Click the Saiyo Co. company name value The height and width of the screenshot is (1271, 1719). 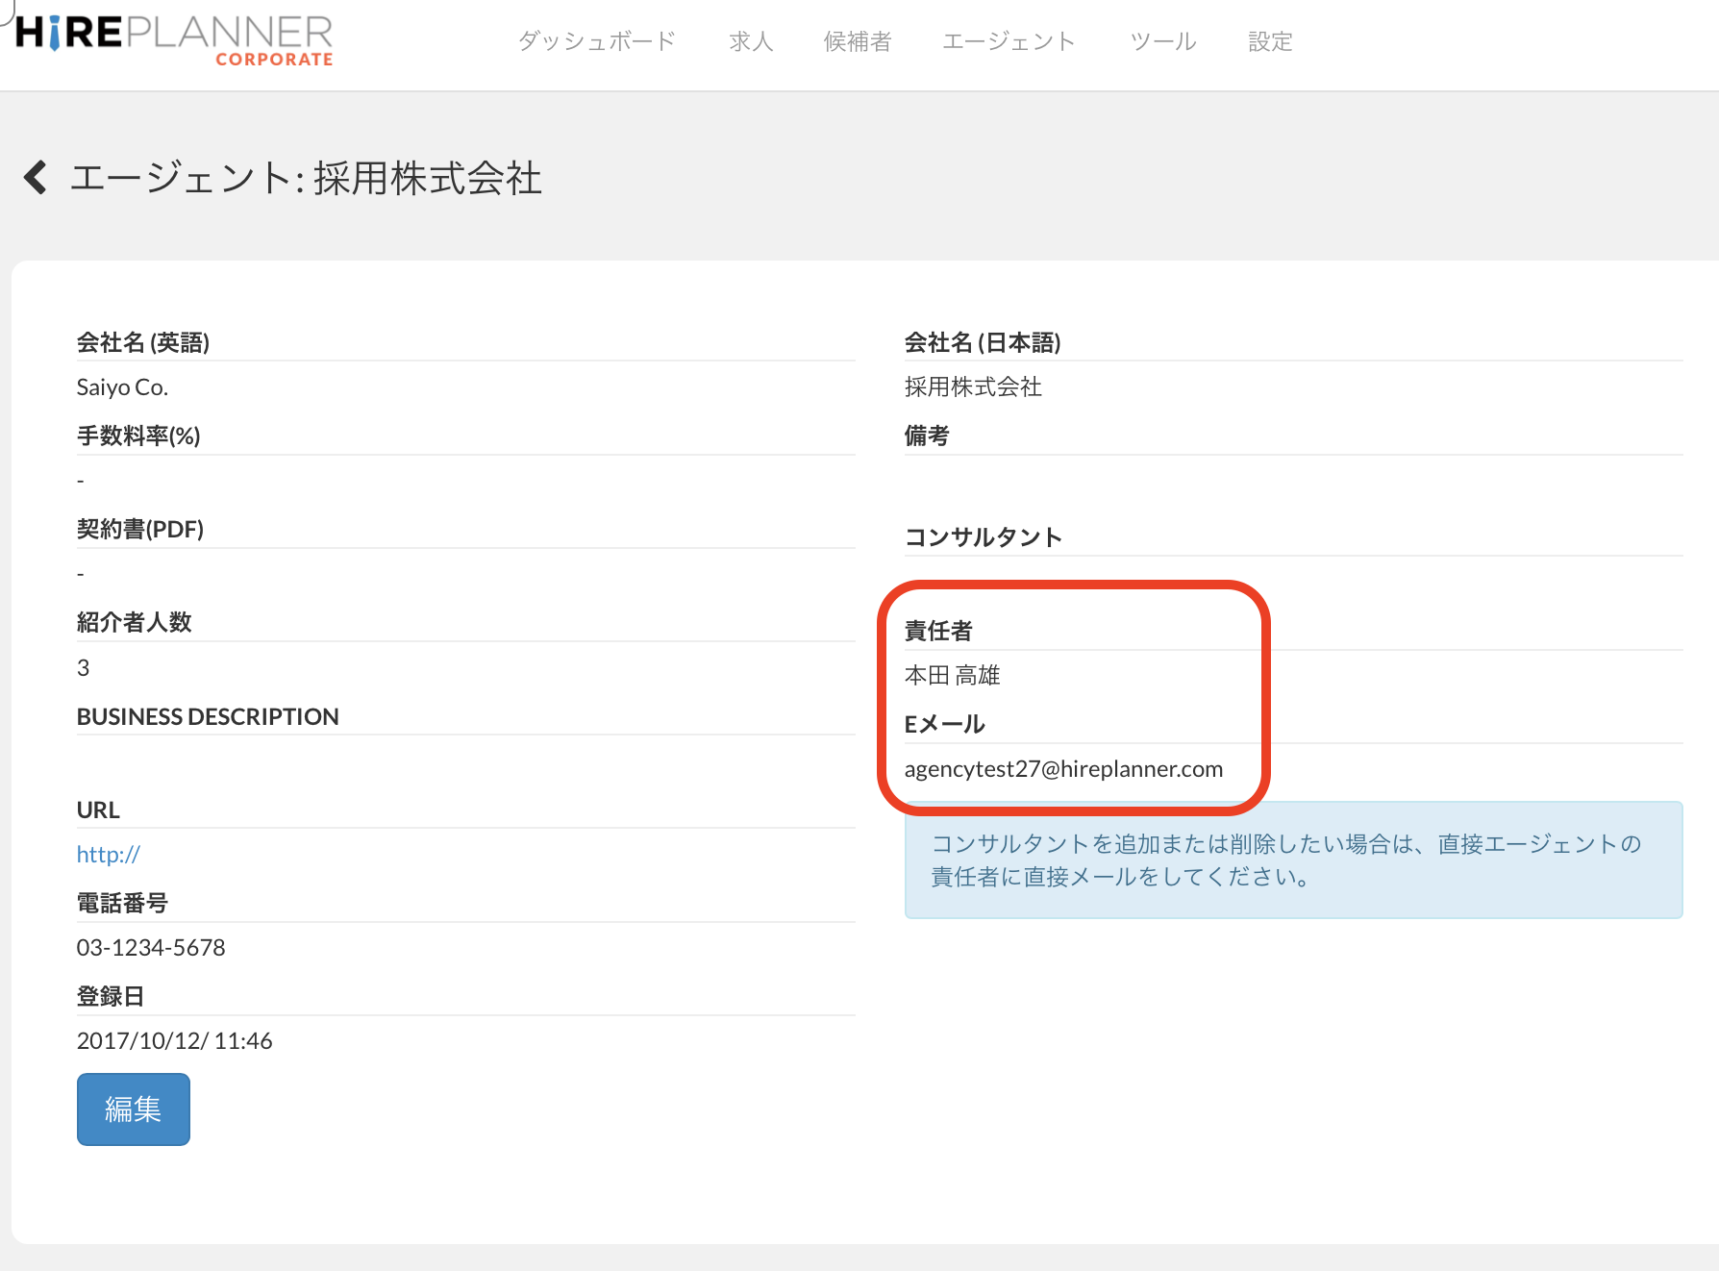click(122, 386)
